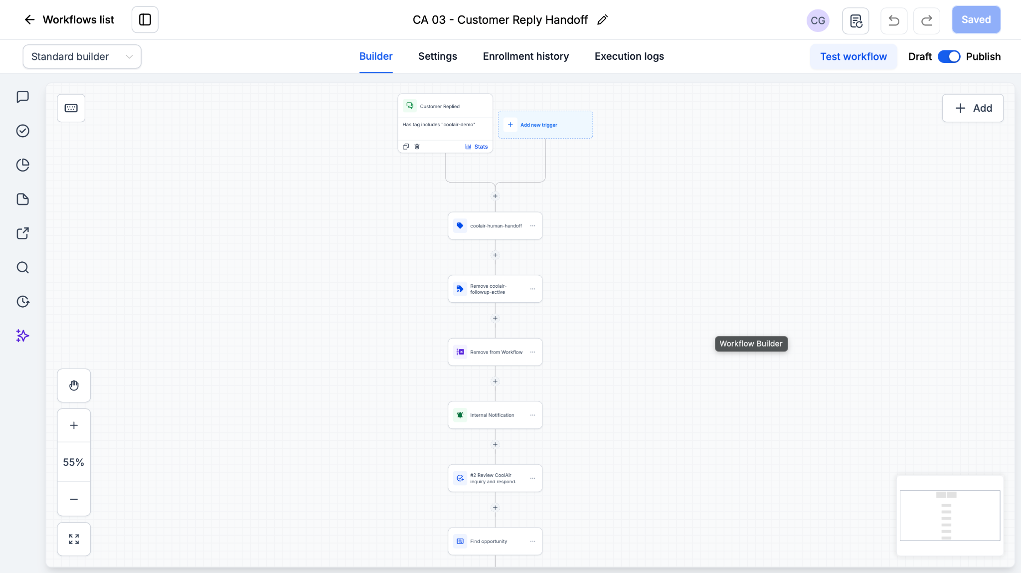Click the Test workflow button

pos(853,57)
